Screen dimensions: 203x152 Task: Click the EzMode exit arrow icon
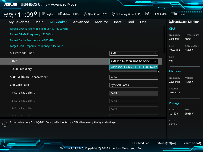pos(174,143)
